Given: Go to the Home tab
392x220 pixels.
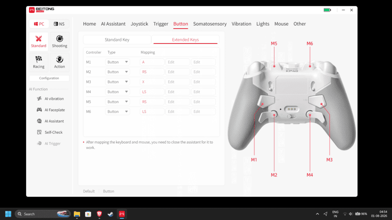Looking at the screenshot, I should point(90,24).
